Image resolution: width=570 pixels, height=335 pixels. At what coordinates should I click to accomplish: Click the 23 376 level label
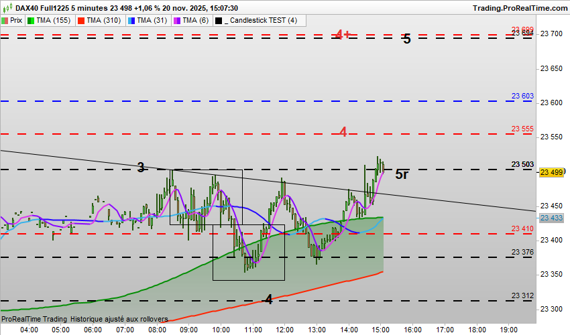click(522, 252)
